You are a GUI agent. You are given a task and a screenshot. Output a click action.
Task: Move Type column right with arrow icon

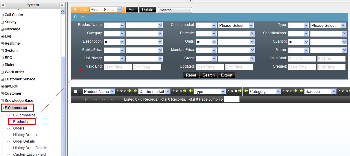(x=240, y=91)
